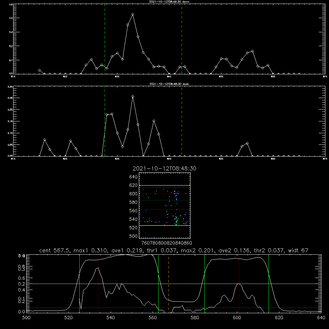
Task: Click the highest diamond marker in the dawn plot
Action: pyautogui.click(x=133, y=14)
